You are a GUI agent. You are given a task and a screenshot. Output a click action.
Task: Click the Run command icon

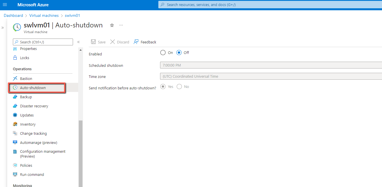click(x=15, y=174)
